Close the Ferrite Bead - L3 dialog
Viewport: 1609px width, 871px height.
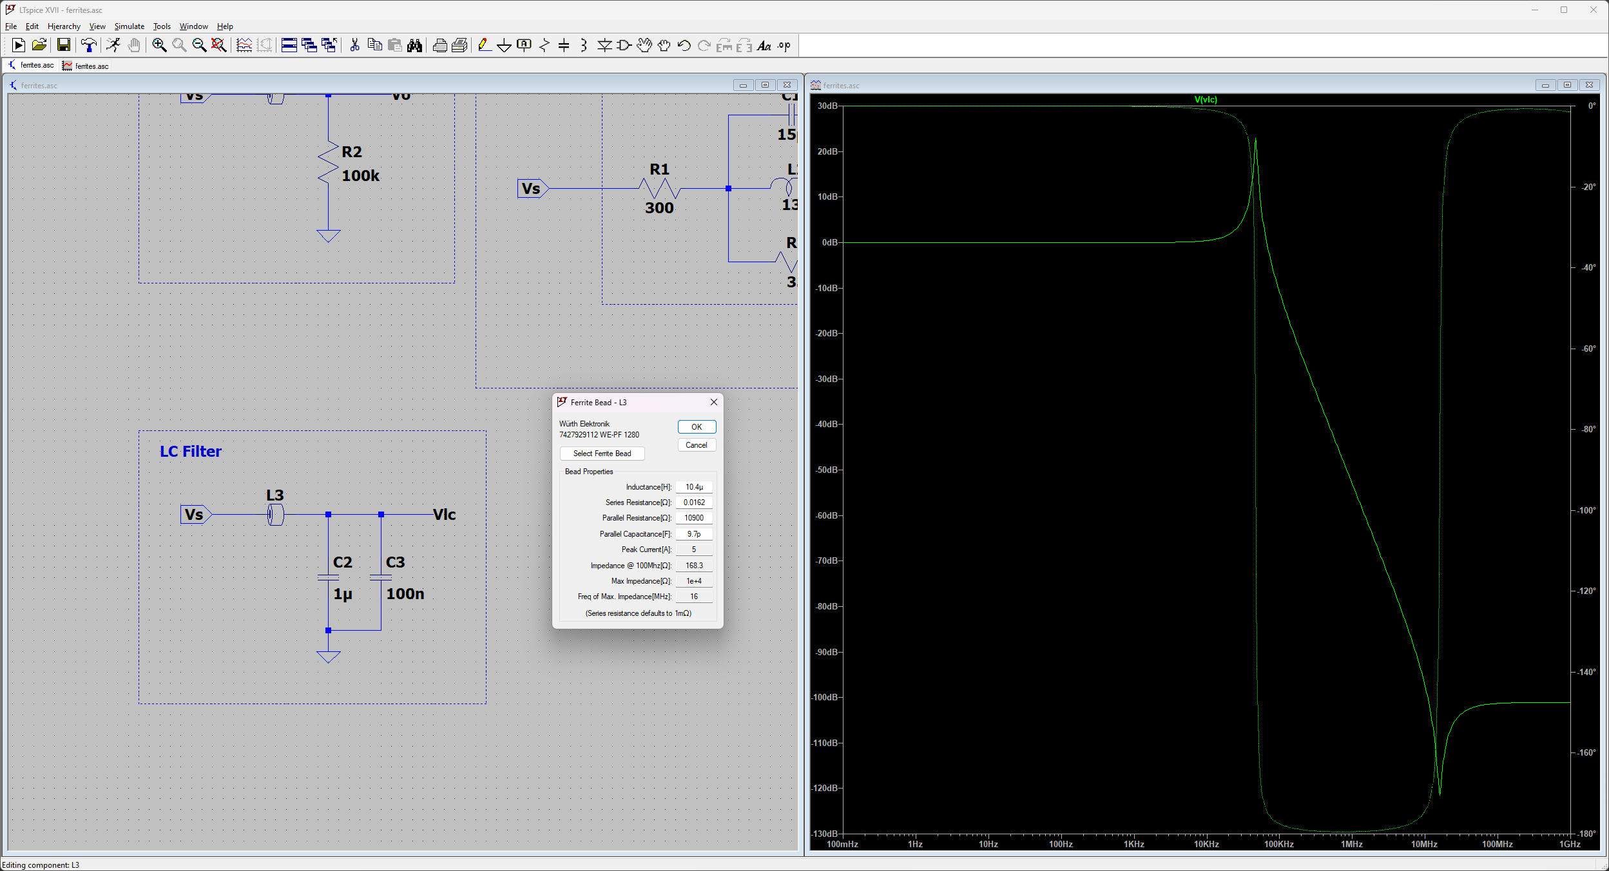(713, 402)
